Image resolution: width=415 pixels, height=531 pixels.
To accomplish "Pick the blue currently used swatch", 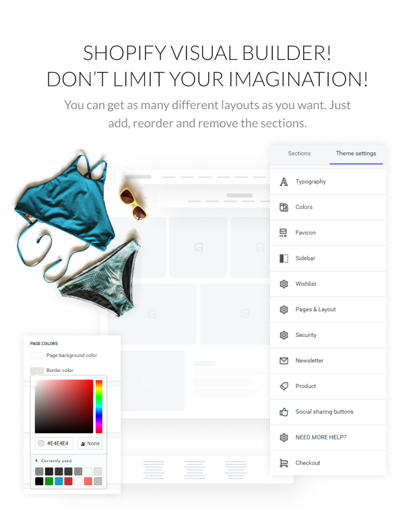I will pyautogui.click(x=59, y=481).
